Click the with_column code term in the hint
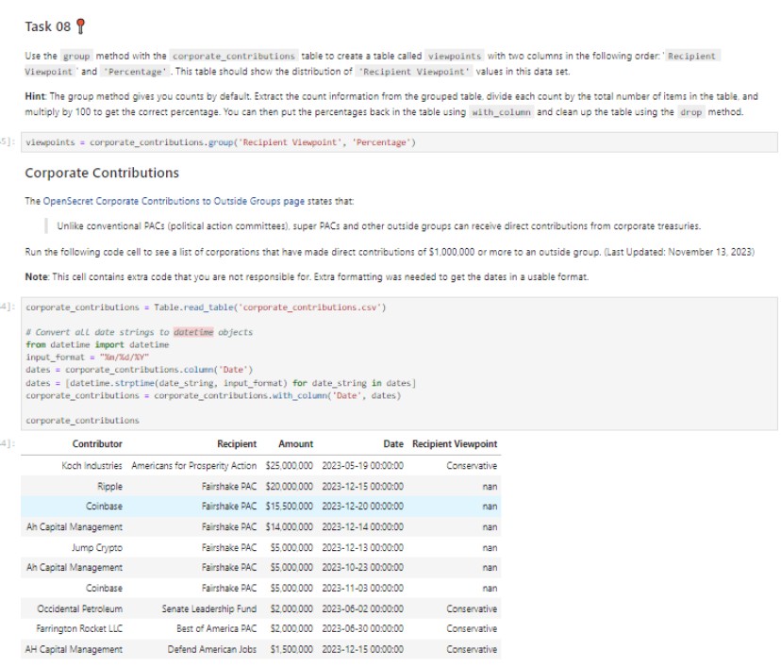 [501, 112]
